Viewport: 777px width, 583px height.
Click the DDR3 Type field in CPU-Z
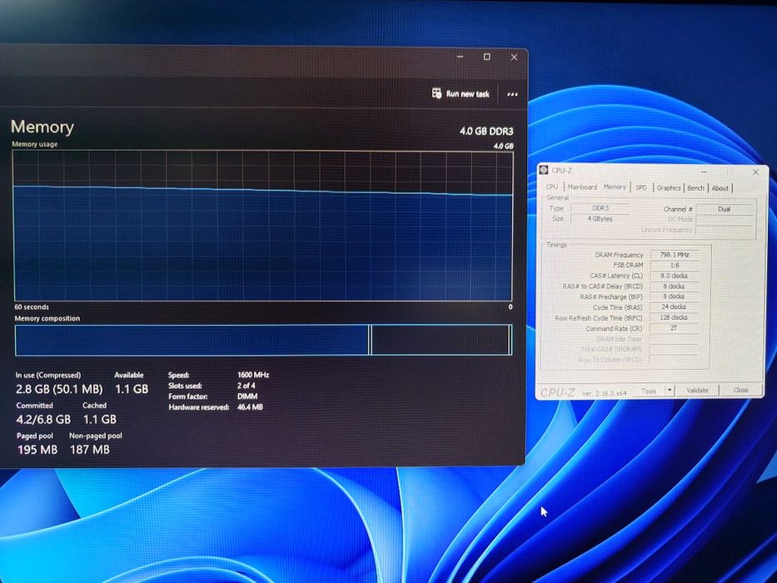point(600,208)
